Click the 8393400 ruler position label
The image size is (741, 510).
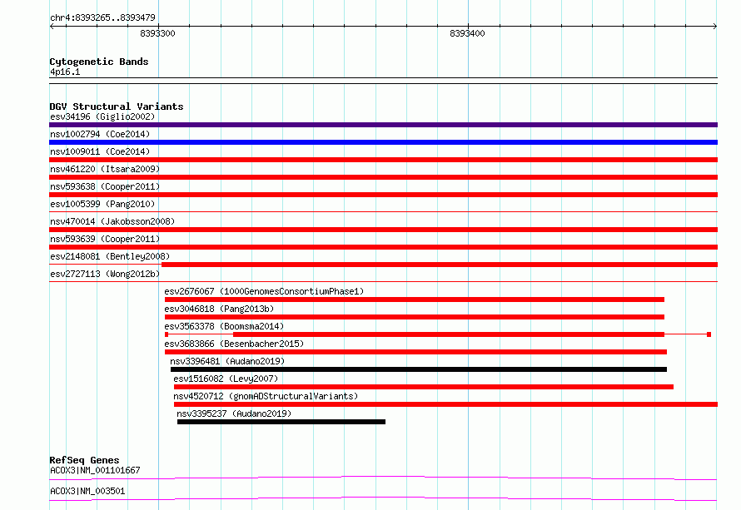467,33
